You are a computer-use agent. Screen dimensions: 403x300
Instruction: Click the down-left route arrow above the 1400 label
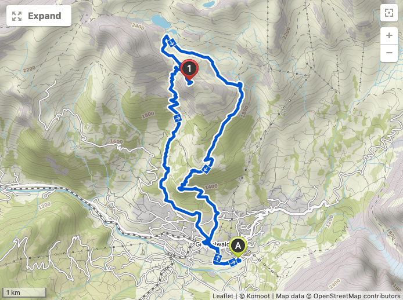click(206, 169)
